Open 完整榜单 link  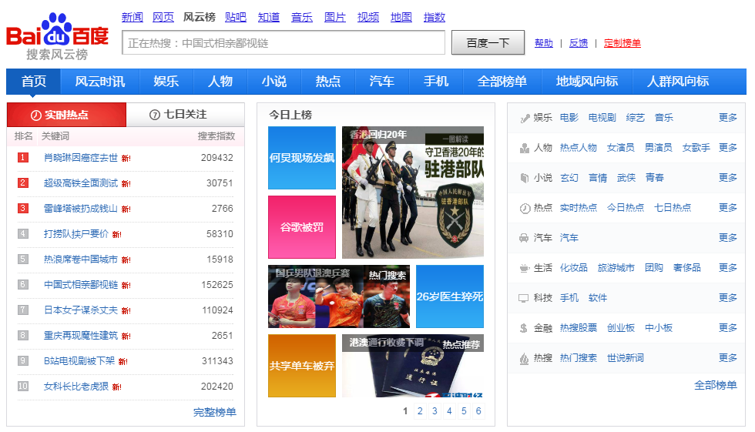click(215, 412)
